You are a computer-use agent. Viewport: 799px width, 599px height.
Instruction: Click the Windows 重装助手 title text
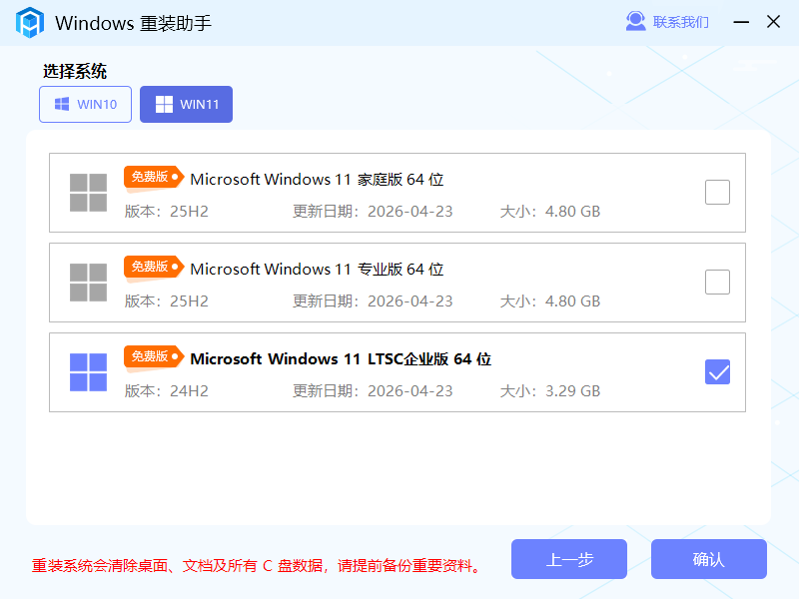(134, 23)
